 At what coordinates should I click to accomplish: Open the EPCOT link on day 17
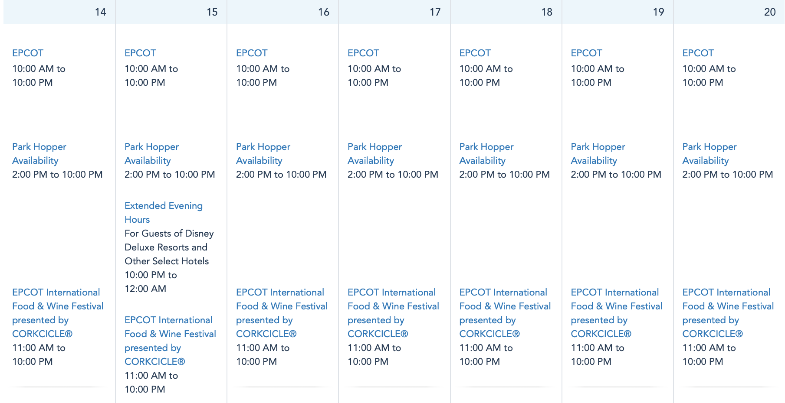tap(363, 53)
